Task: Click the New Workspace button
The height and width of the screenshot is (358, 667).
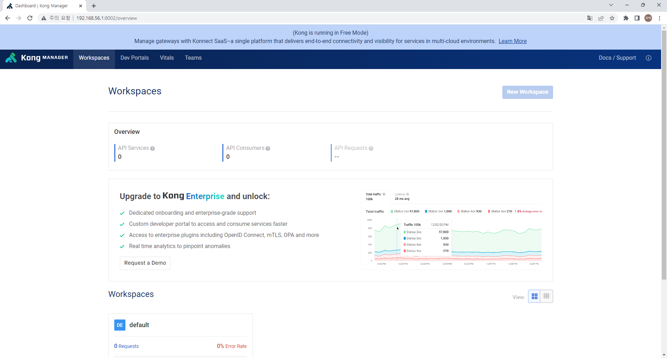Action: point(527,92)
